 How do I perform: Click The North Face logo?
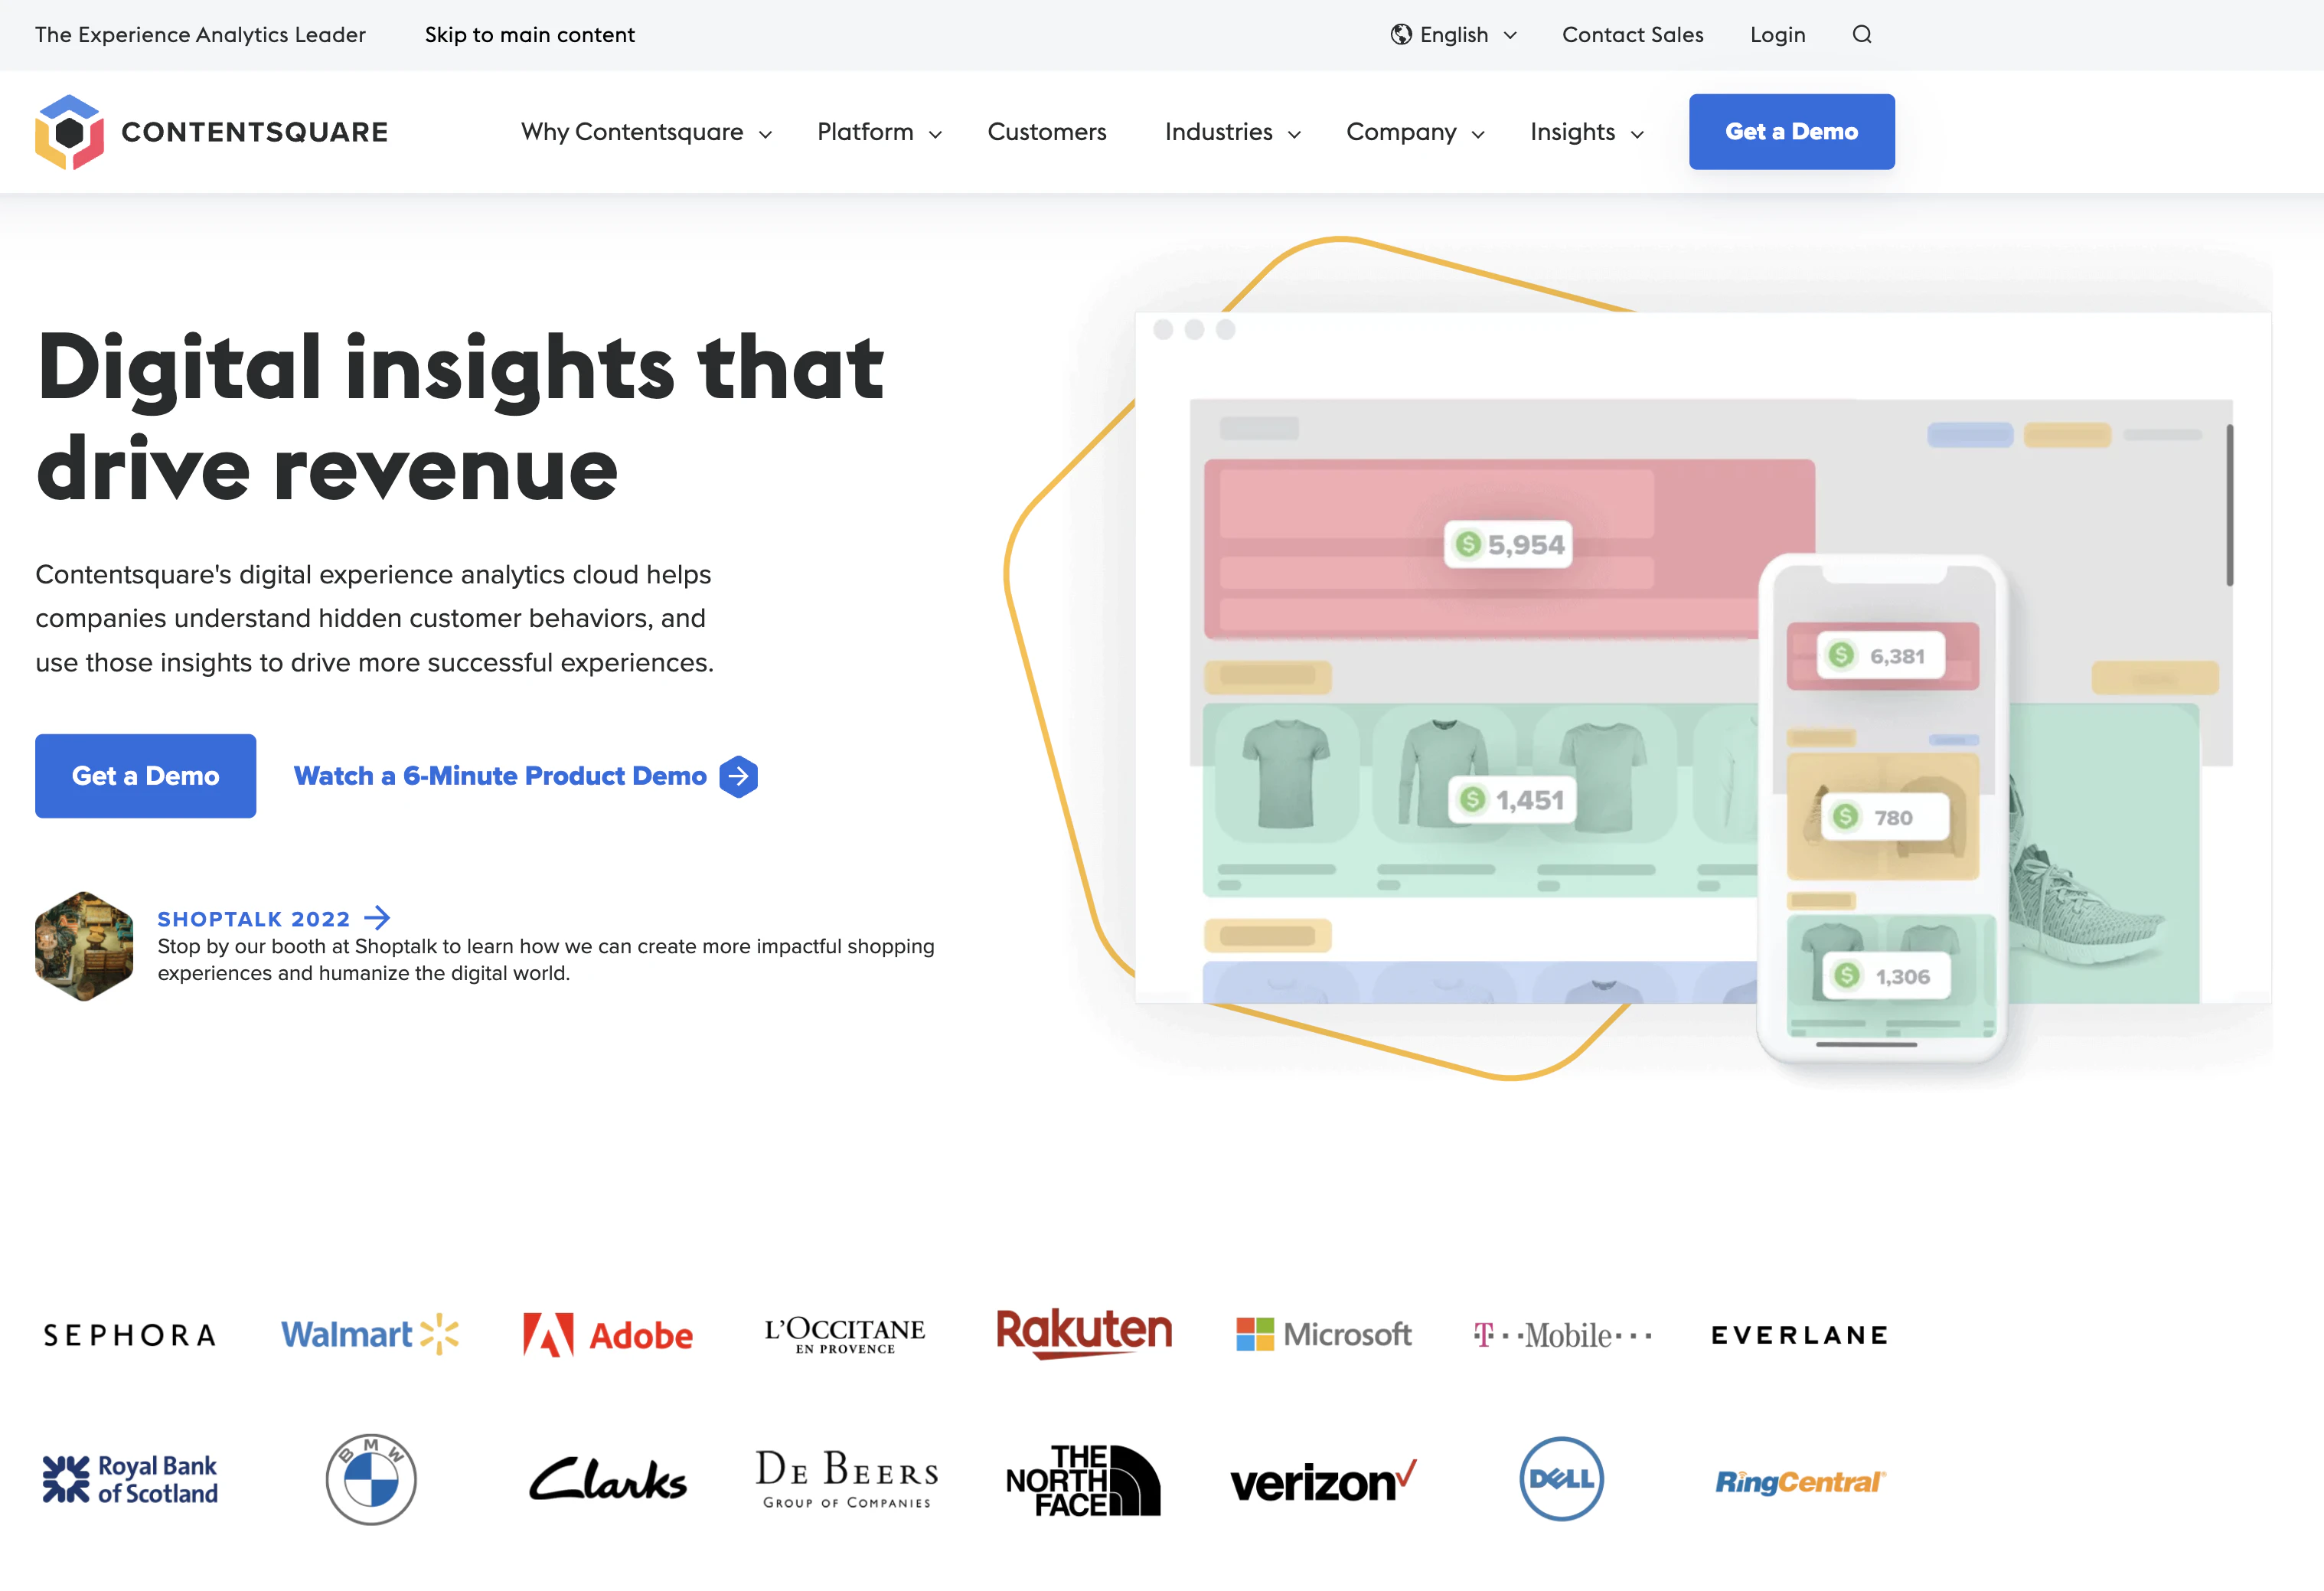[1084, 1480]
